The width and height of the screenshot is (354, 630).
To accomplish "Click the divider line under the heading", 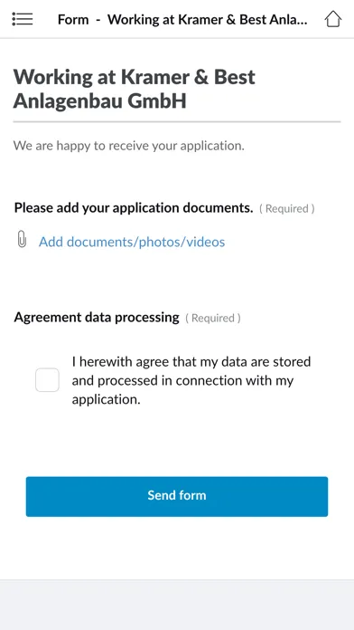I will click(x=177, y=121).
